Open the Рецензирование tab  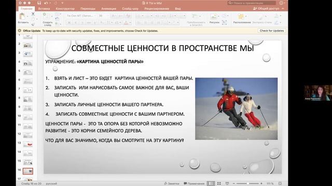click(157, 9)
